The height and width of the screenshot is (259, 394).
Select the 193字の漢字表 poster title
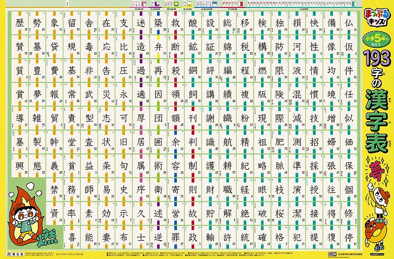coord(377,101)
